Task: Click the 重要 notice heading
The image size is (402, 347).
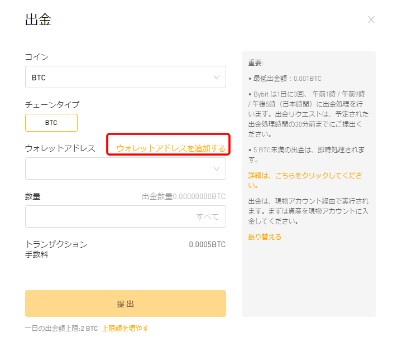Action: coord(256,62)
